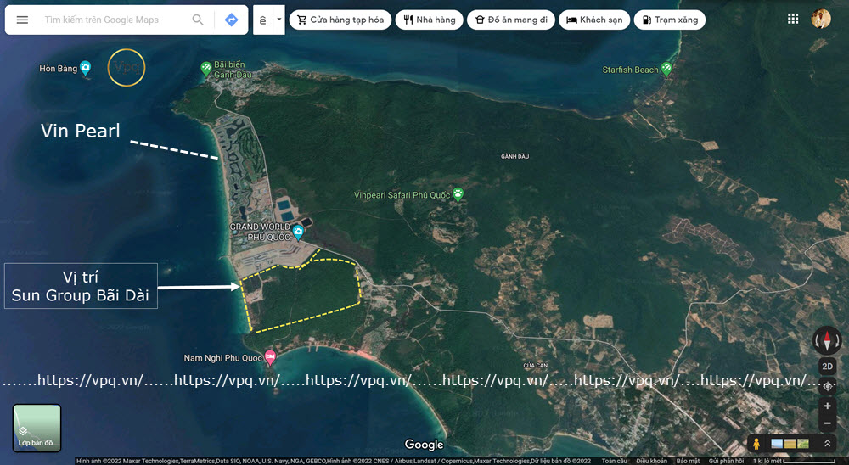The image size is (849, 465).
Task: Open directions with blue arrow icon
Action: tap(231, 20)
